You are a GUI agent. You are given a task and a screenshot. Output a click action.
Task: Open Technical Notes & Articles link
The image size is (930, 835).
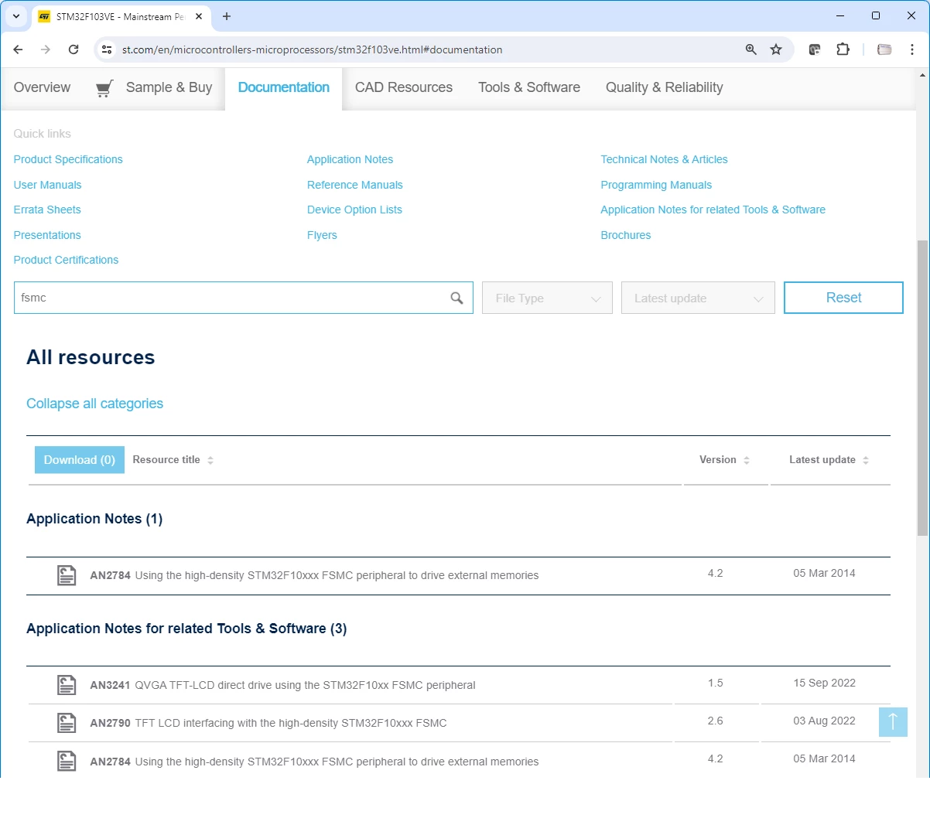pos(664,159)
